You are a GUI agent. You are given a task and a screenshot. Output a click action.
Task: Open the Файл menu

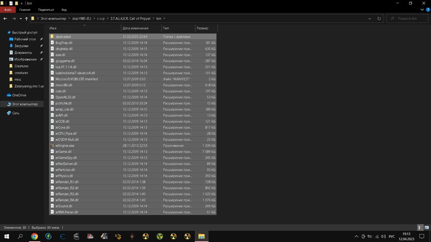pyautogui.click(x=8, y=9)
